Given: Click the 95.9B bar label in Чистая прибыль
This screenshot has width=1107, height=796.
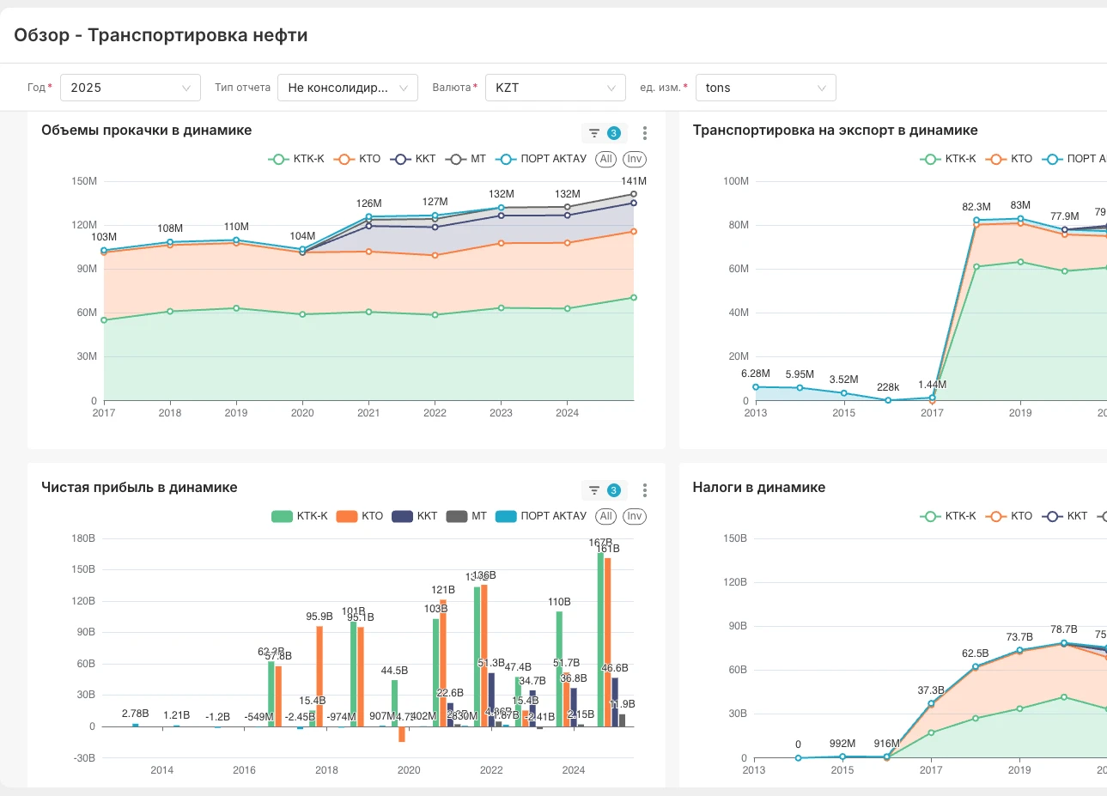Looking at the screenshot, I should [319, 617].
